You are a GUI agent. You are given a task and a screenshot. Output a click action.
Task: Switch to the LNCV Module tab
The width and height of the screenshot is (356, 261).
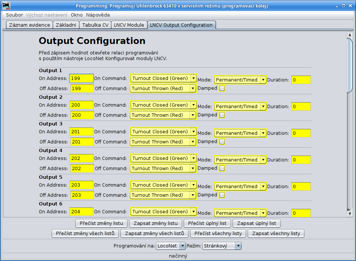pos(129,25)
